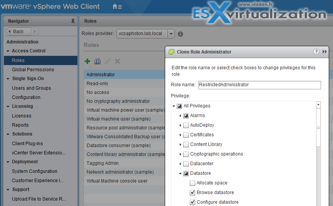Collapse the Solutions section
Screen dimensions: 333x206
pos(8,134)
